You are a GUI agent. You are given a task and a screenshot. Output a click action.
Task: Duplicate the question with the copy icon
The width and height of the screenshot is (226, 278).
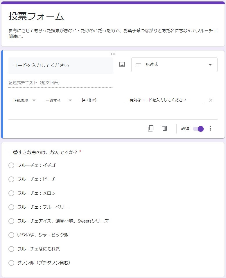(x=150, y=128)
